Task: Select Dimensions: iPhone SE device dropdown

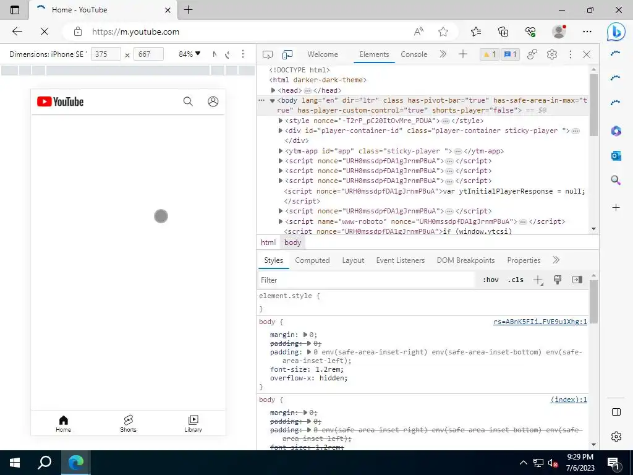Action: pyautogui.click(x=48, y=54)
